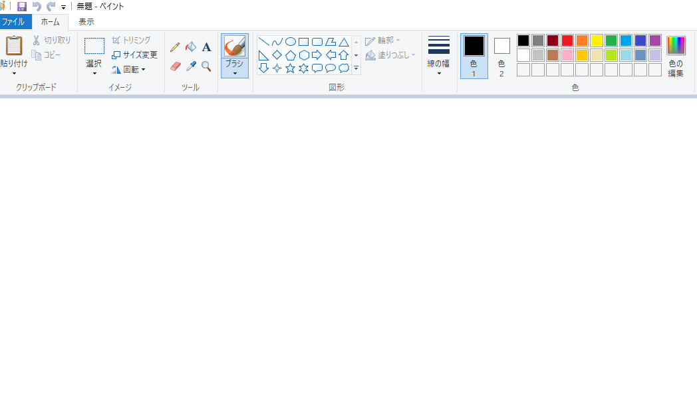Choose the Up arrow shape
Viewport: 697px width, 406px height.
344,55
